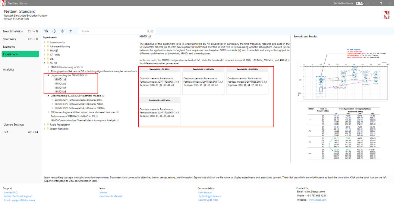The width and height of the screenshot is (394, 213).
Task: Select MIMO 4x4 in the tree
Action: pyautogui.click(x=60, y=88)
